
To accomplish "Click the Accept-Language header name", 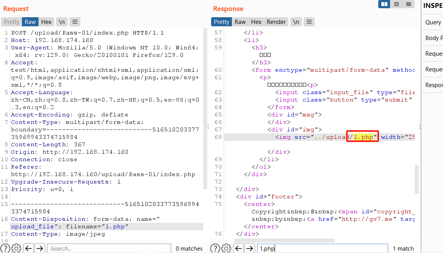I will [x=42, y=92].
